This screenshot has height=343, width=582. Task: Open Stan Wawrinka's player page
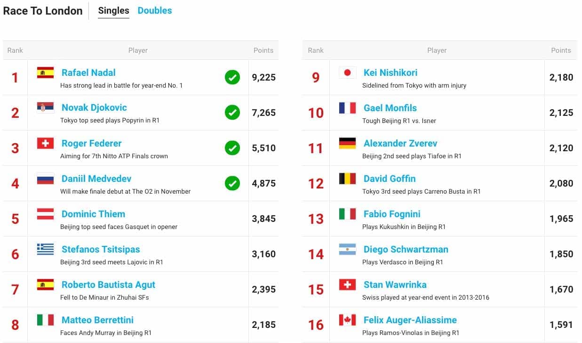click(x=395, y=285)
